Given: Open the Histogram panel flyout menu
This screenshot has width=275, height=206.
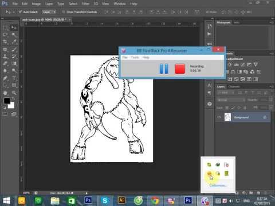Looking at the screenshot, I should pos(272,22).
